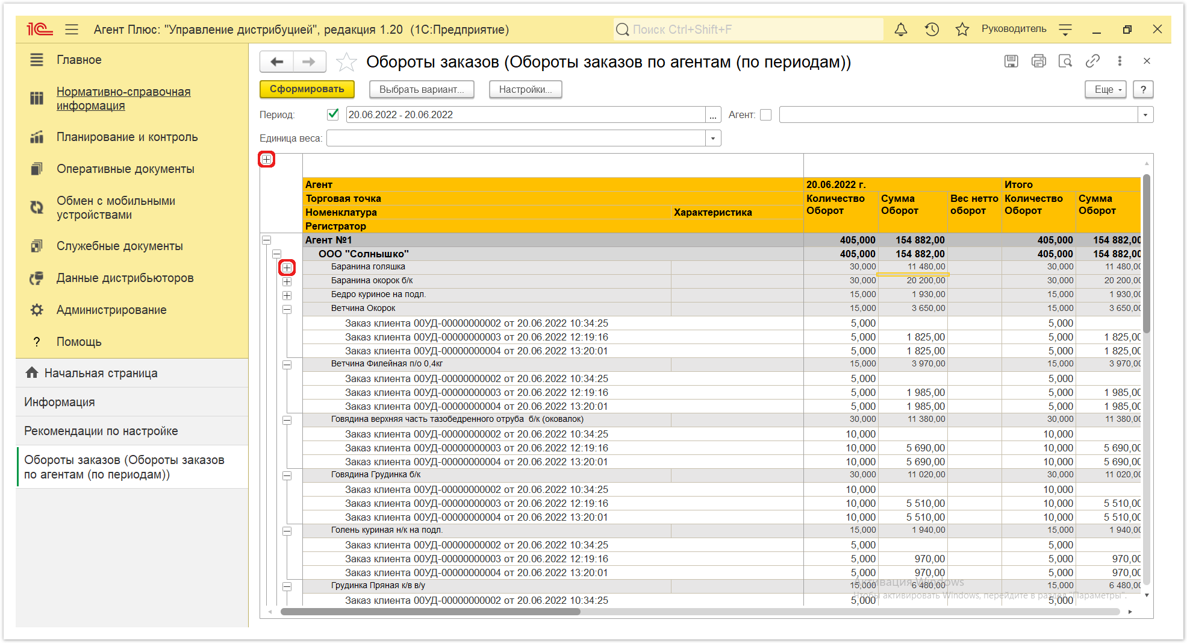Open Оперативные документы section

click(x=125, y=169)
